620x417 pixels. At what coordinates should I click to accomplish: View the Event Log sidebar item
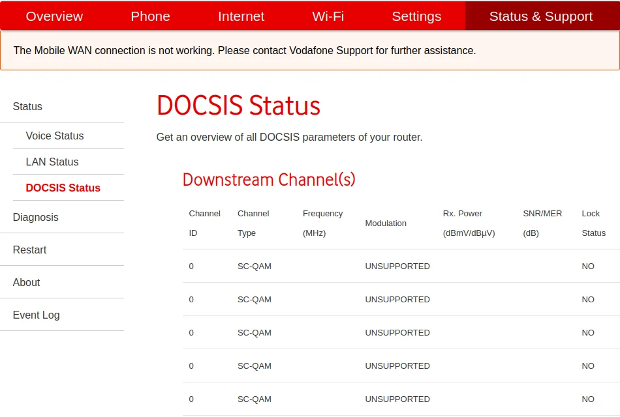(37, 315)
